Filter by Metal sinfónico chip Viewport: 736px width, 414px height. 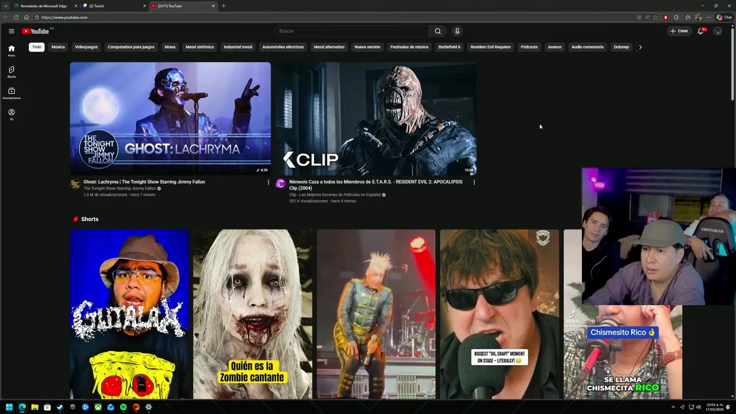tap(200, 47)
